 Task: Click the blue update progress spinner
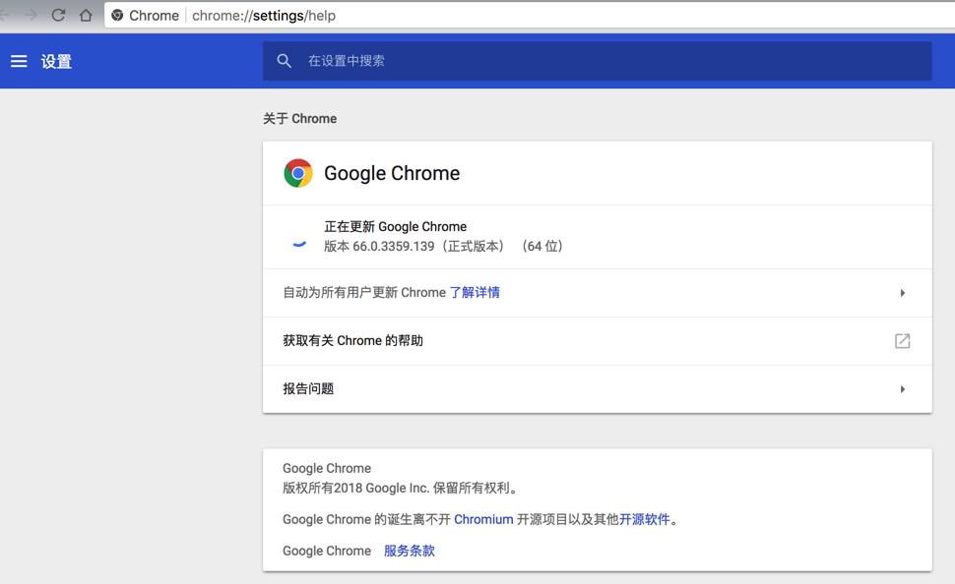pos(299,242)
